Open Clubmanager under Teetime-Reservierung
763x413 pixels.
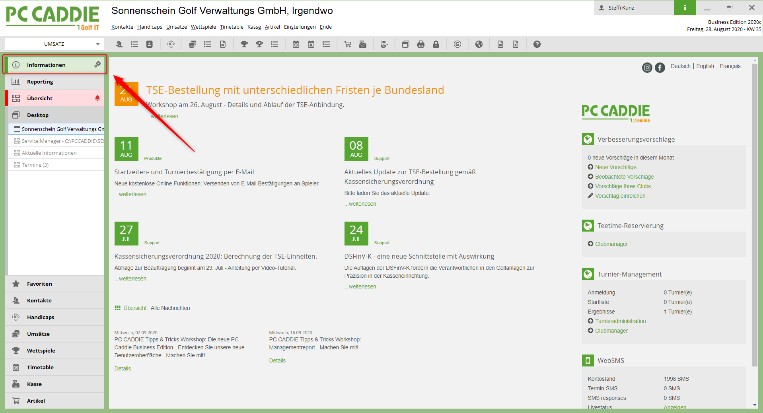(x=611, y=244)
